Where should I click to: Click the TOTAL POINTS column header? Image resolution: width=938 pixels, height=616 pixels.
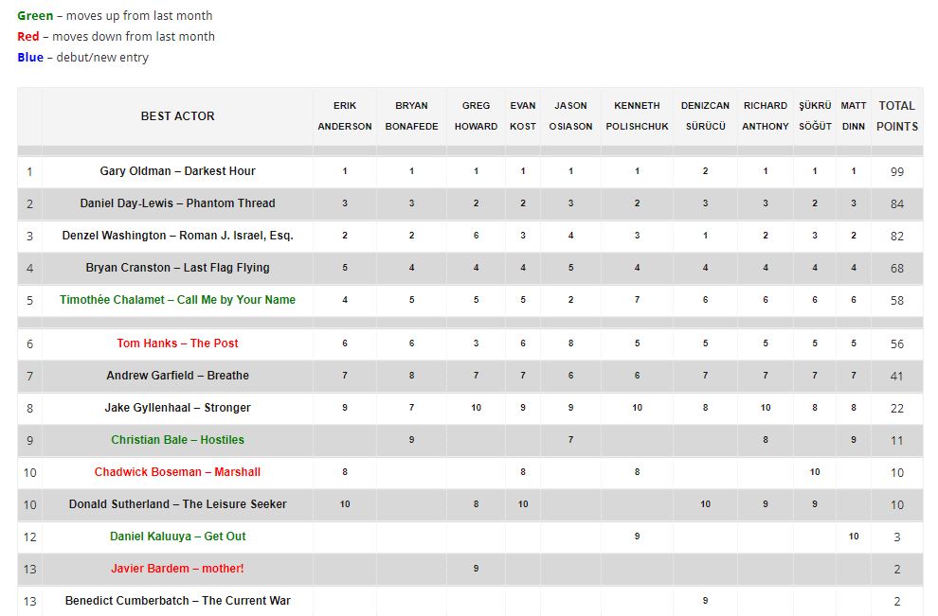click(896, 115)
